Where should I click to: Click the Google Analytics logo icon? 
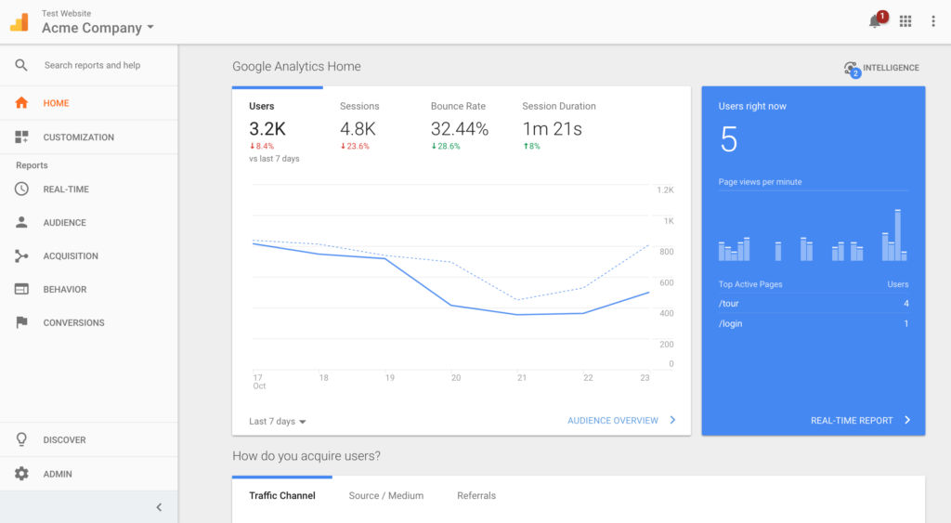(x=20, y=22)
